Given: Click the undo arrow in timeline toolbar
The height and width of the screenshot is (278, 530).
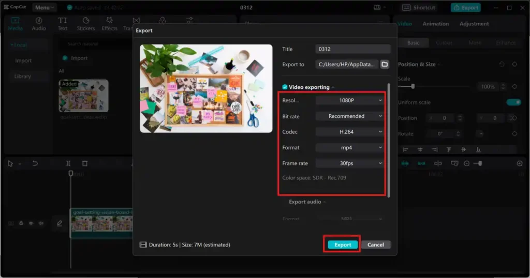Looking at the screenshot, I should click(x=35, y=163).
